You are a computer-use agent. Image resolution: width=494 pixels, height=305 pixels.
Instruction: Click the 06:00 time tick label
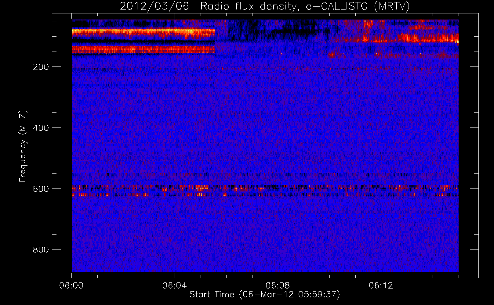(x=71, y=286)
